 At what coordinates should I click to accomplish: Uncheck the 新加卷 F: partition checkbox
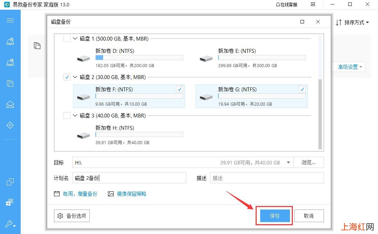click(180, 90)
